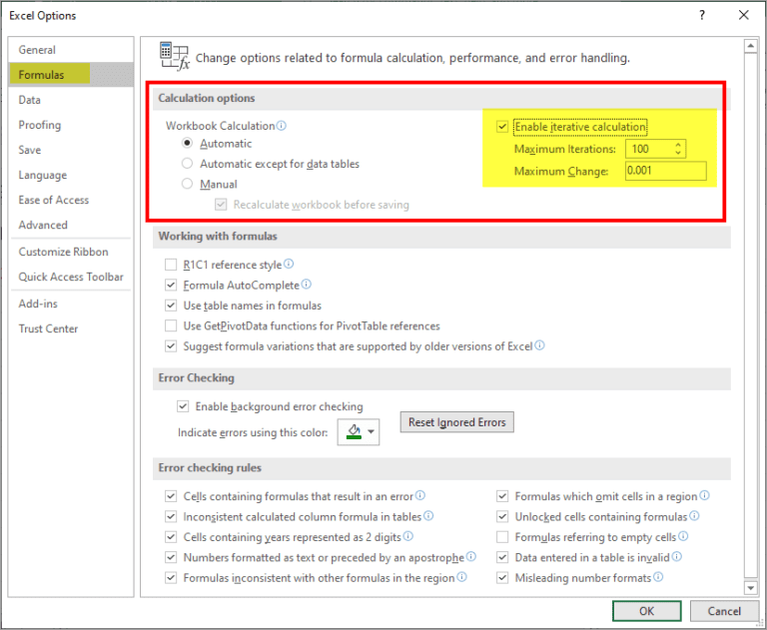
Task: Select Automatic workbook calculation
Action: 187,144
